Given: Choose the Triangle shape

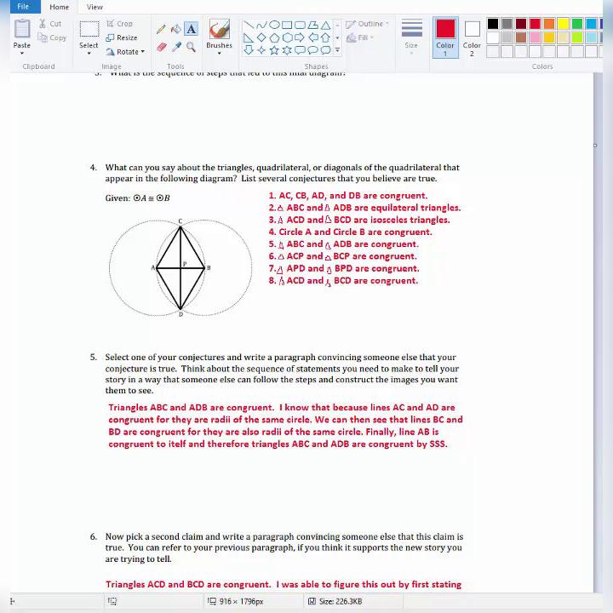Looking at the screenshot, I should (325, 26).
